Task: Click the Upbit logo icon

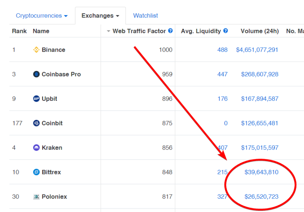Action: tap(36, 99)
